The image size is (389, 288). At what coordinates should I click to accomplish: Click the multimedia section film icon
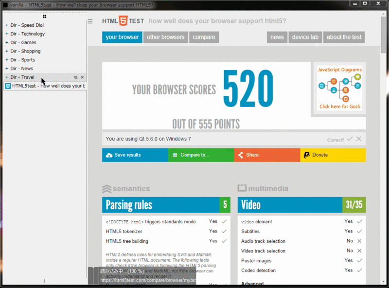click(x=242, y=188)
